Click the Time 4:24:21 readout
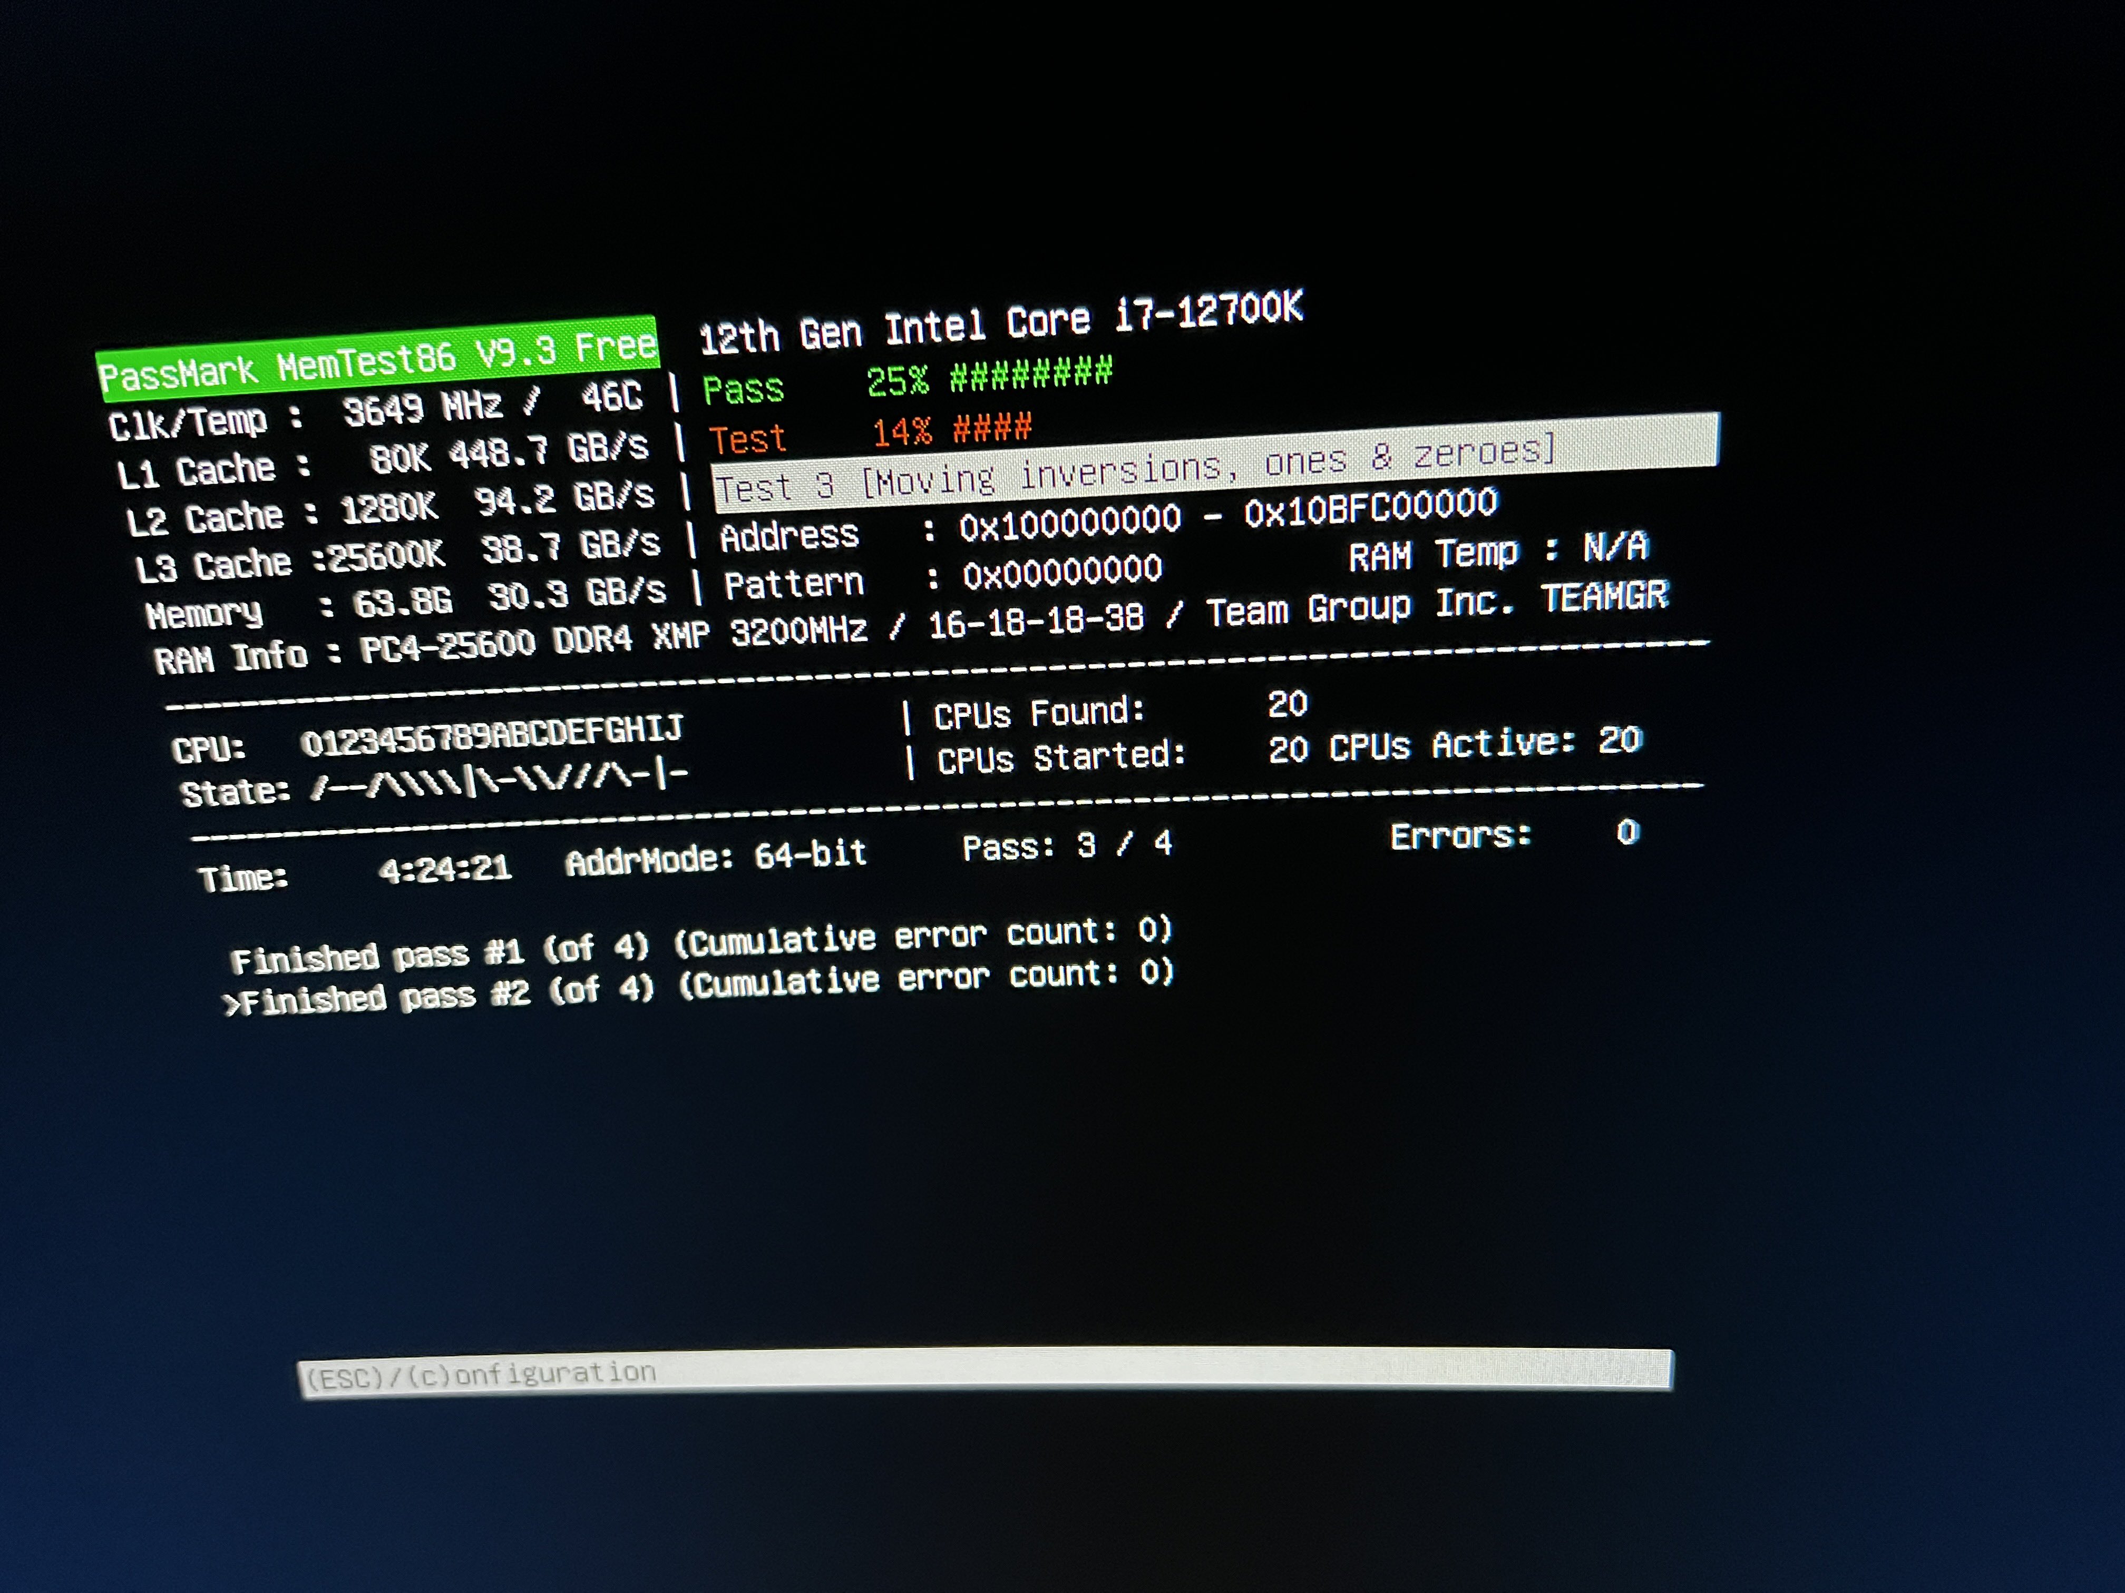Viewport: 2125px width, 1593px height. [355, 873]
